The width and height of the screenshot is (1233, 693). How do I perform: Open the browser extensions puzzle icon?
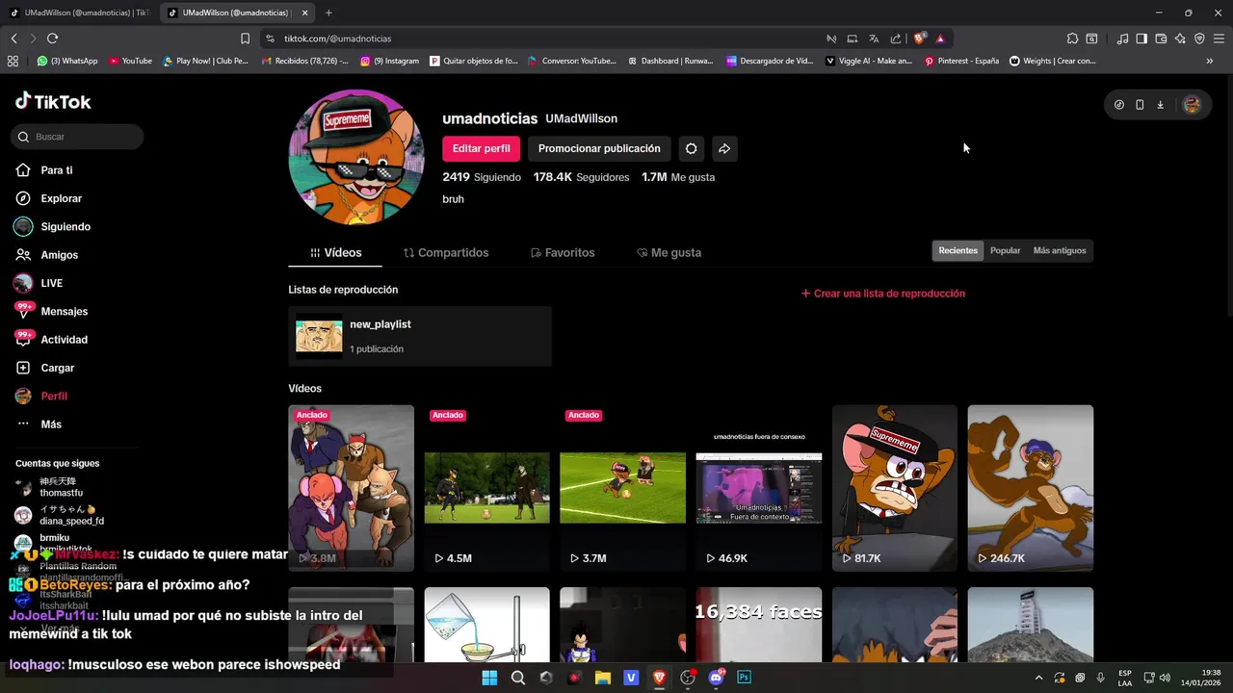(x=1072, y=38)
